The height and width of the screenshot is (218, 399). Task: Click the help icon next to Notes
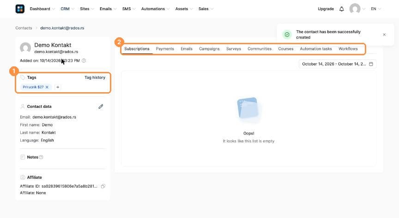(41, 157)
